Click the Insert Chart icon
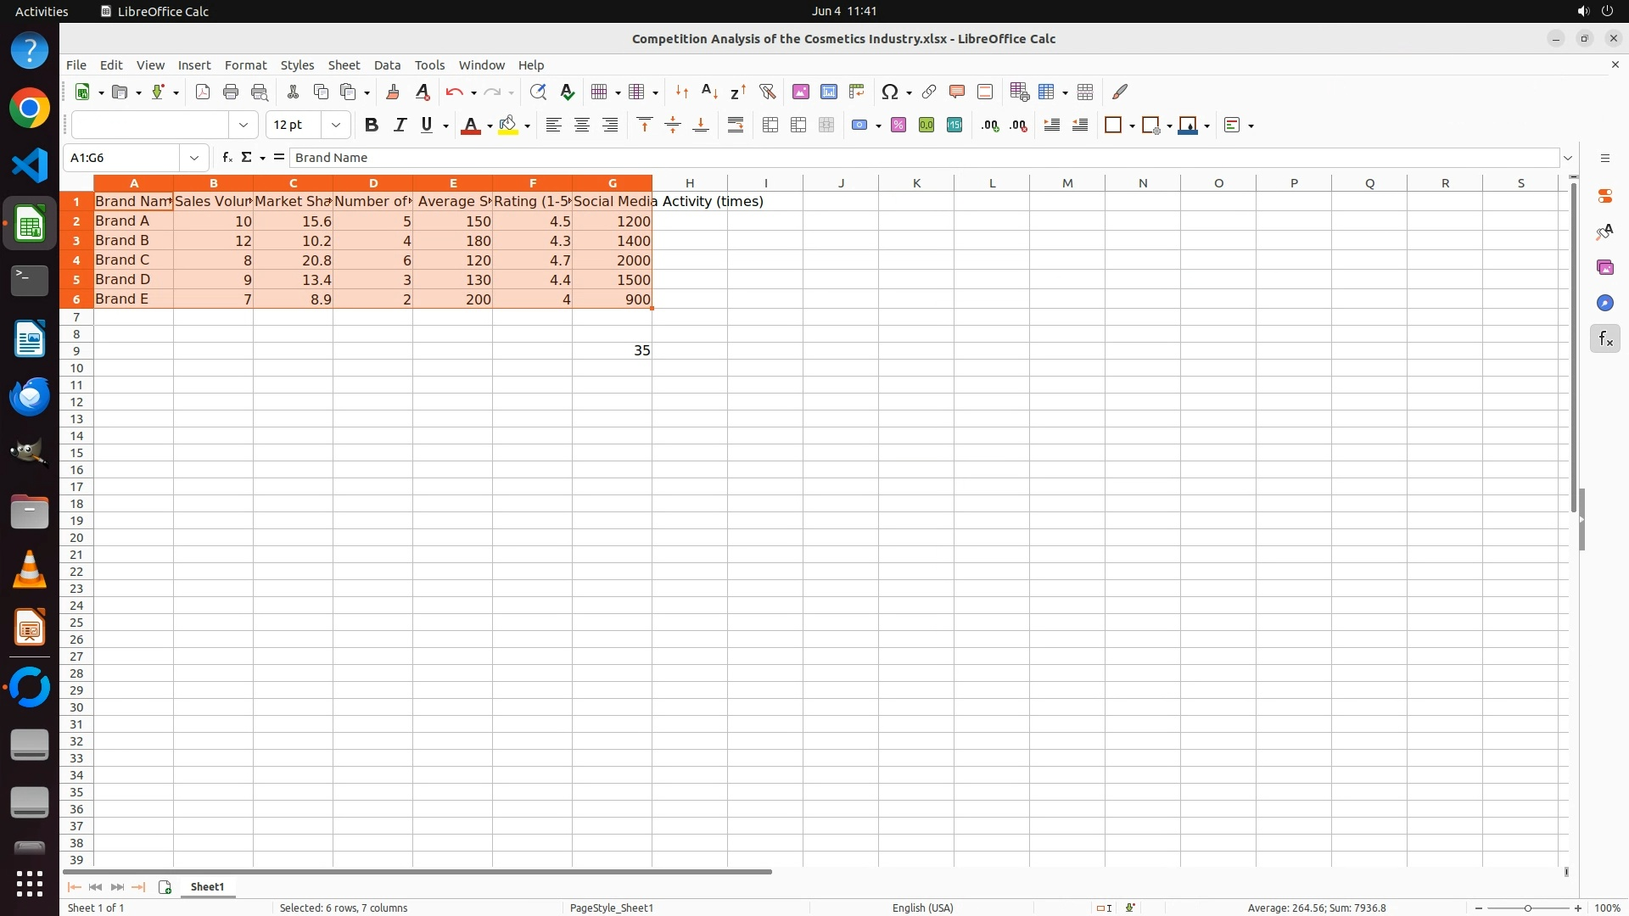 (829, 92)
